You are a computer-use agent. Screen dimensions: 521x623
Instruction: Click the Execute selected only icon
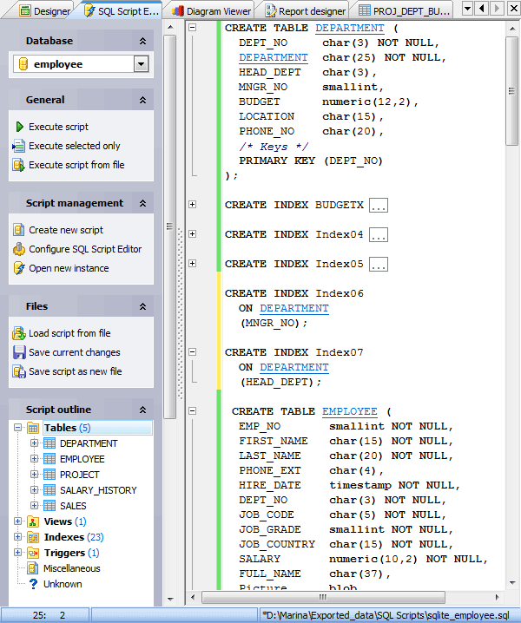19,146
